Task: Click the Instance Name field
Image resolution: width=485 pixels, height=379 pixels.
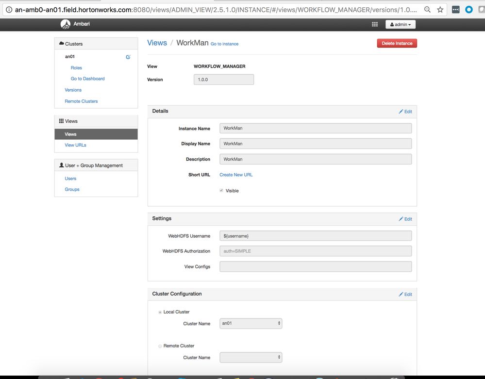Action: [316, 128]
